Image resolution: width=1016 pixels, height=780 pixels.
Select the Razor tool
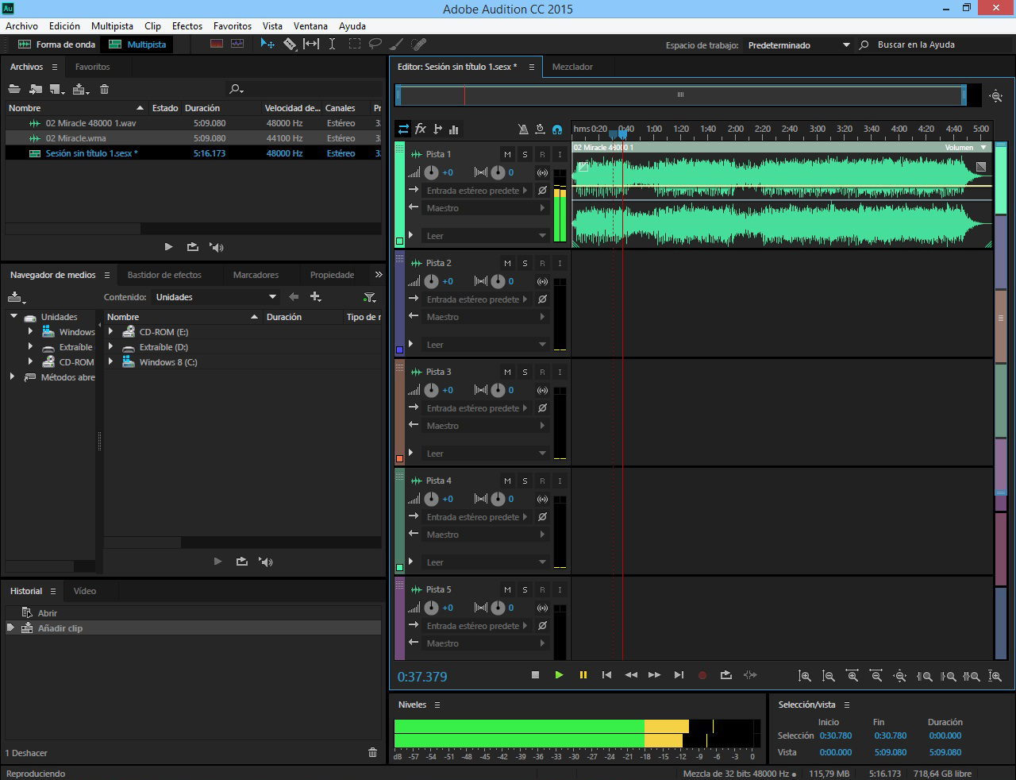(289, 44)
